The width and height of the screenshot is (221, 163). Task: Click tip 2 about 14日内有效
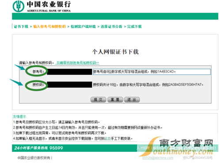[x=88, y=128]
